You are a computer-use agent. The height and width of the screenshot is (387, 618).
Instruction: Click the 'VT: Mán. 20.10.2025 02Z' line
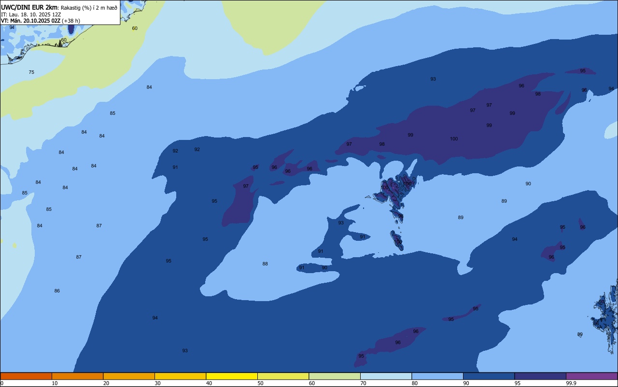click(x=30, y=21)
